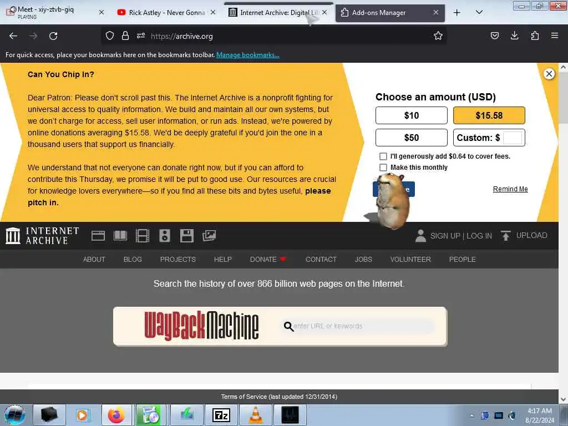The width and height of the screenshot is (568, 426).
Task: Click the Wayback Machine logo
Action: point(201,326)
